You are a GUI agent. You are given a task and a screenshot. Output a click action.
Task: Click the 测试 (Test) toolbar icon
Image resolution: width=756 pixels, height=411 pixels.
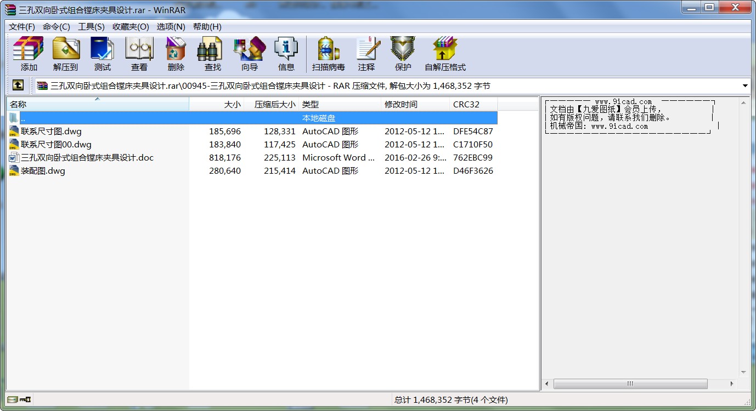[103, 49]
